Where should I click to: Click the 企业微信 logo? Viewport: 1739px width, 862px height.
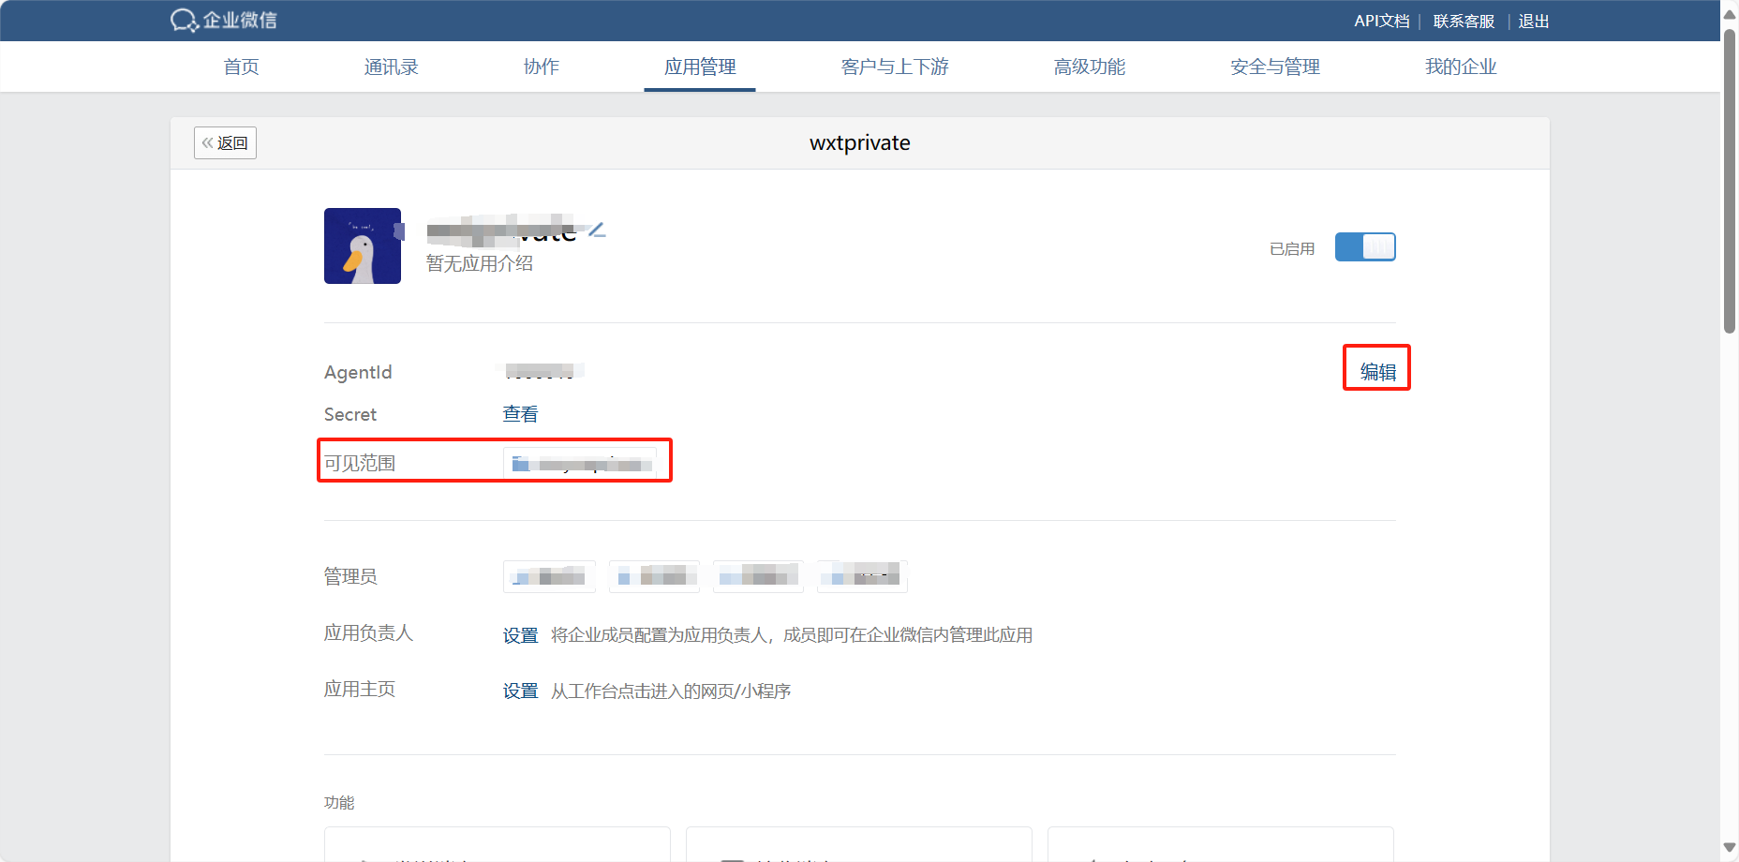tap(224, 20)
